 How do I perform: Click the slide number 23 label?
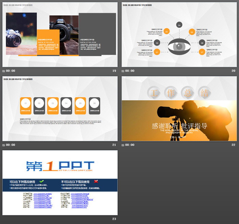(x=114, y=219)
